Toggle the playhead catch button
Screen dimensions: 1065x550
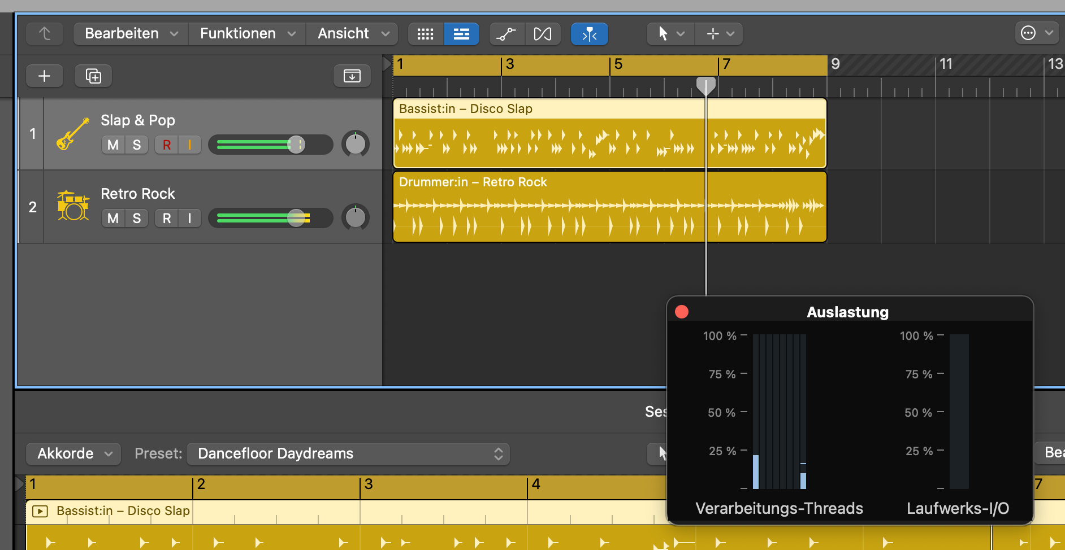589,34
